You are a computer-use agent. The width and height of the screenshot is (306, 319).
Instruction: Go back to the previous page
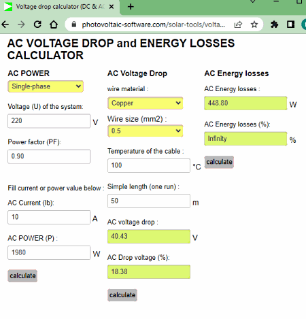pos(5,24)
